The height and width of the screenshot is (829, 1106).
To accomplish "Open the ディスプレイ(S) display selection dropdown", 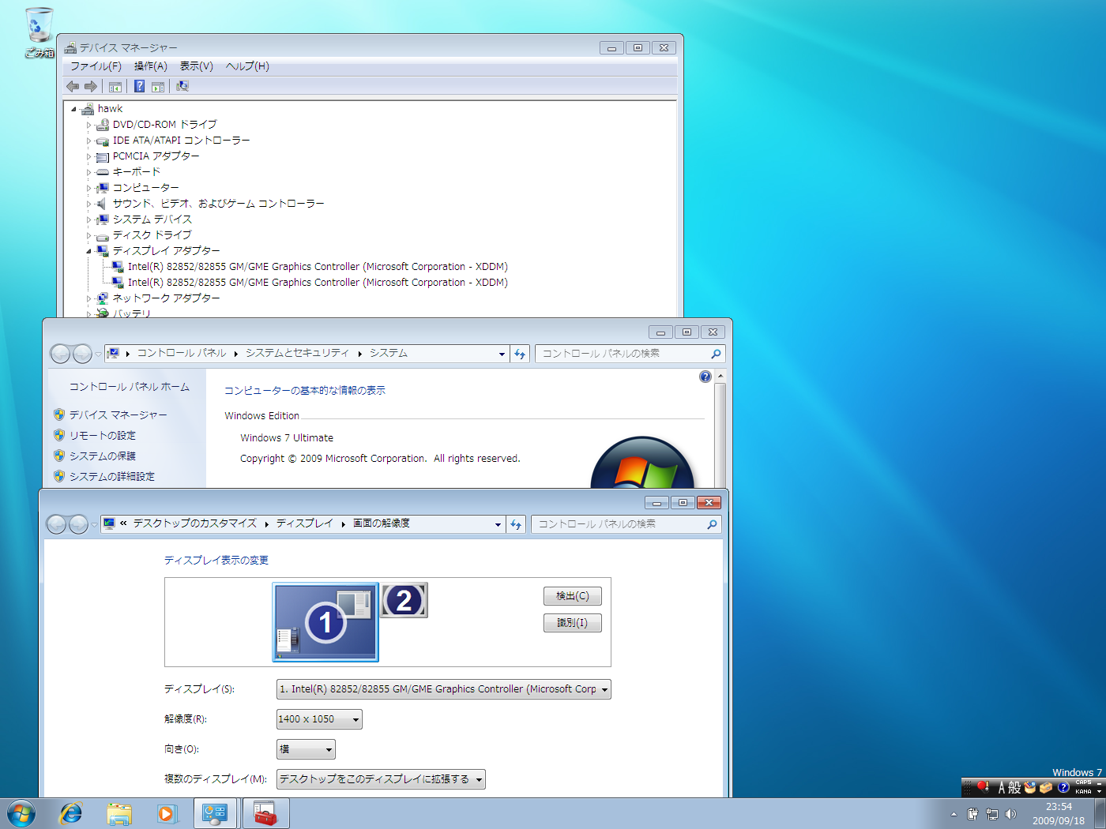I will (x=443, y=689).
